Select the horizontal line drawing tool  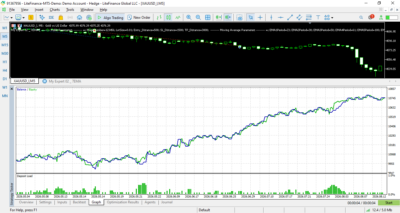click(x=281, y=18)
